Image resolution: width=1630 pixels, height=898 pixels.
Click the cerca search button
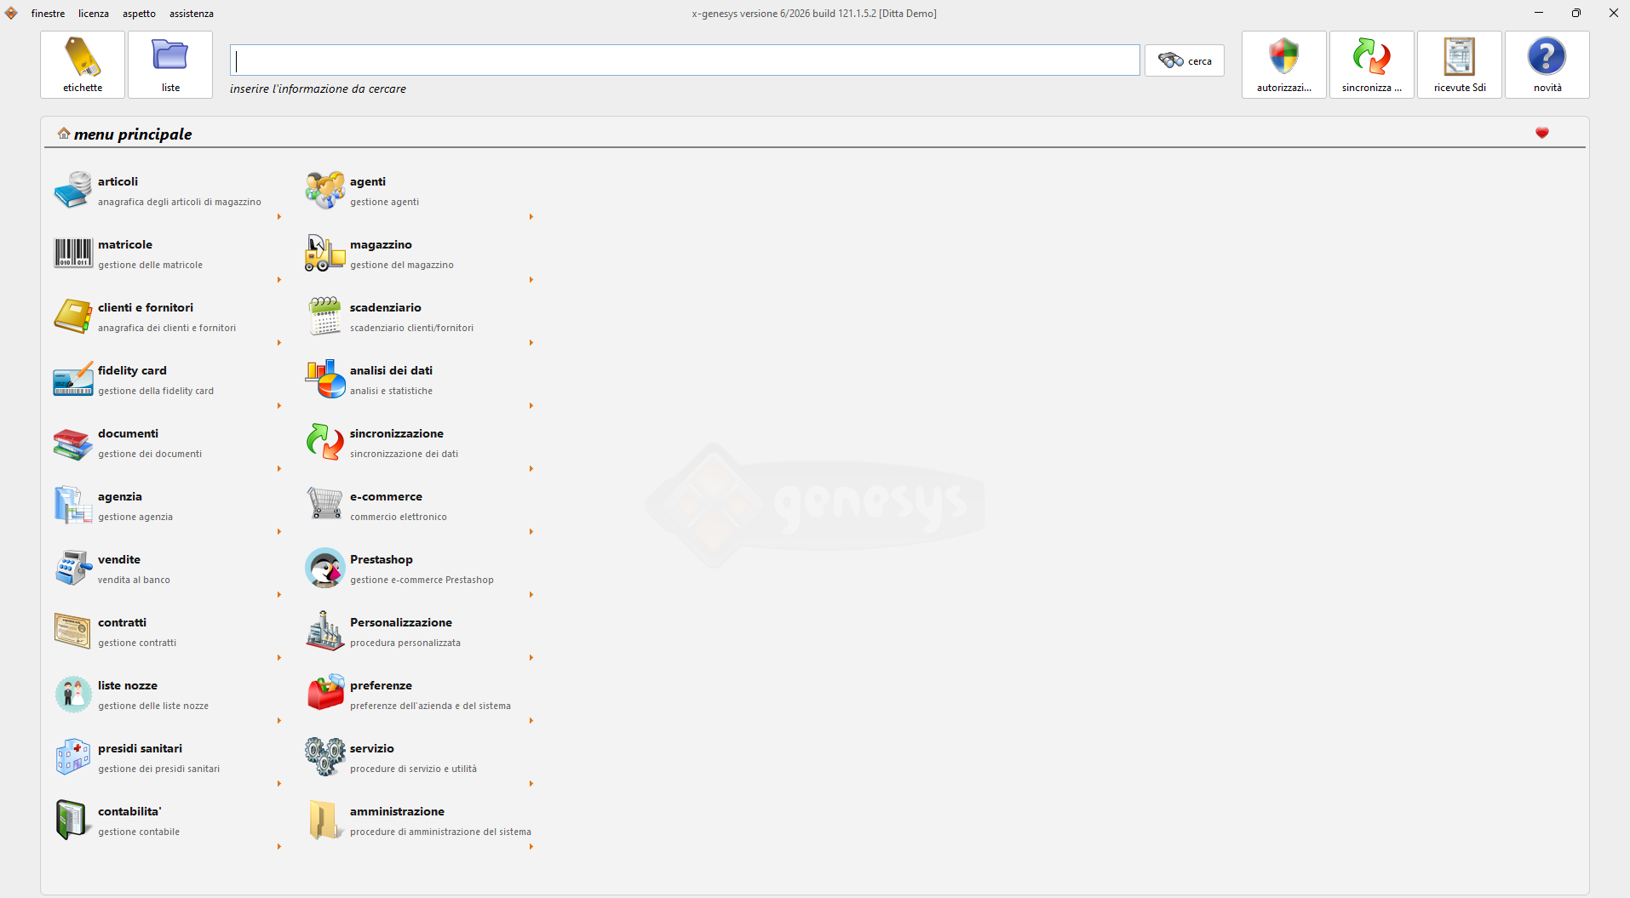pos(1185,60)
